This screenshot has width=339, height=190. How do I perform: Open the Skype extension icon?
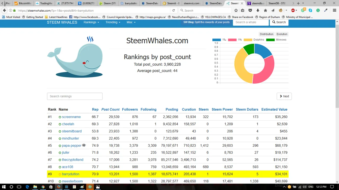[310, 11]
